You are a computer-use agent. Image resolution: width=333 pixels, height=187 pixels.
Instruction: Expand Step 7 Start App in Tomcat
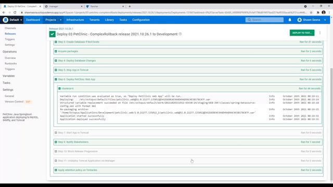[x=56, y=133]
